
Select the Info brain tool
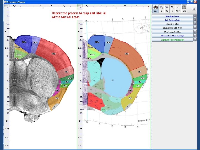(156, 9)
